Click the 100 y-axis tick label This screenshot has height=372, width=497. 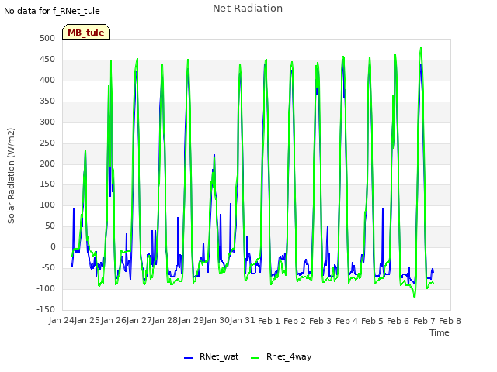[x=47, y=205]
